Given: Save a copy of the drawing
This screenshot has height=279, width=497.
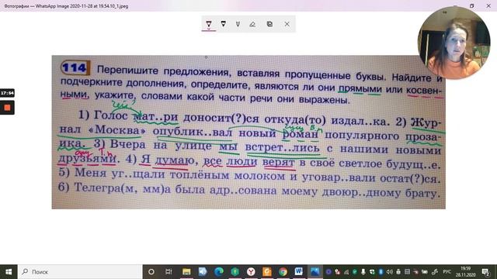Looking at the screenshot, I should (x=269, y=24).
